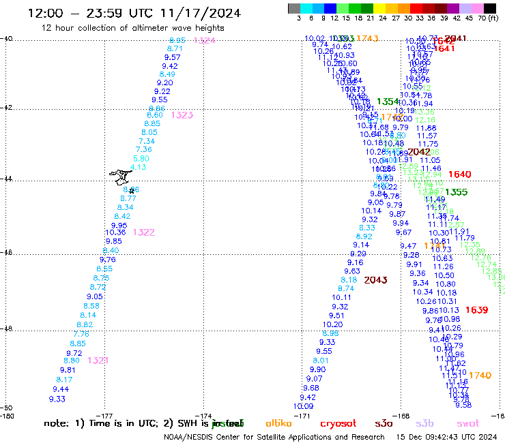505x443 pixels.
Task: Click the wave height value 10.50
Action: click(x=444, y=276)
